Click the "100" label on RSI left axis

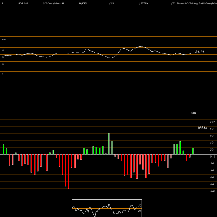click(x=3, y=39)
